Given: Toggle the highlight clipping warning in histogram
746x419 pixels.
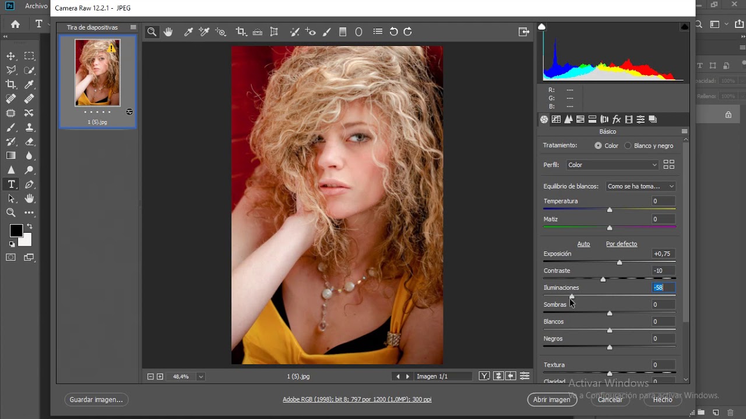Looking at the screenshot, I should [x=684, y=27].
